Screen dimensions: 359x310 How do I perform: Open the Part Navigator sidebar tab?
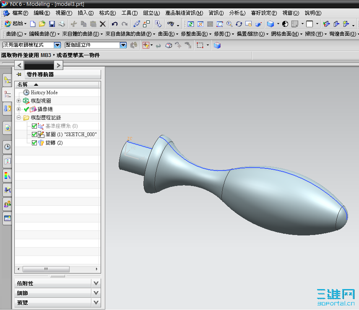[x=7, y=94]
